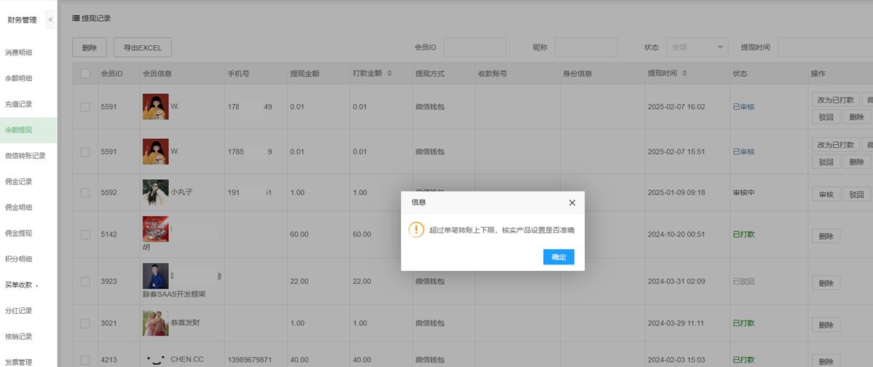The height and width of the screenshot is (367, 873).
Task: Click the 提现时间 date filter field
Action: [824, 47]
